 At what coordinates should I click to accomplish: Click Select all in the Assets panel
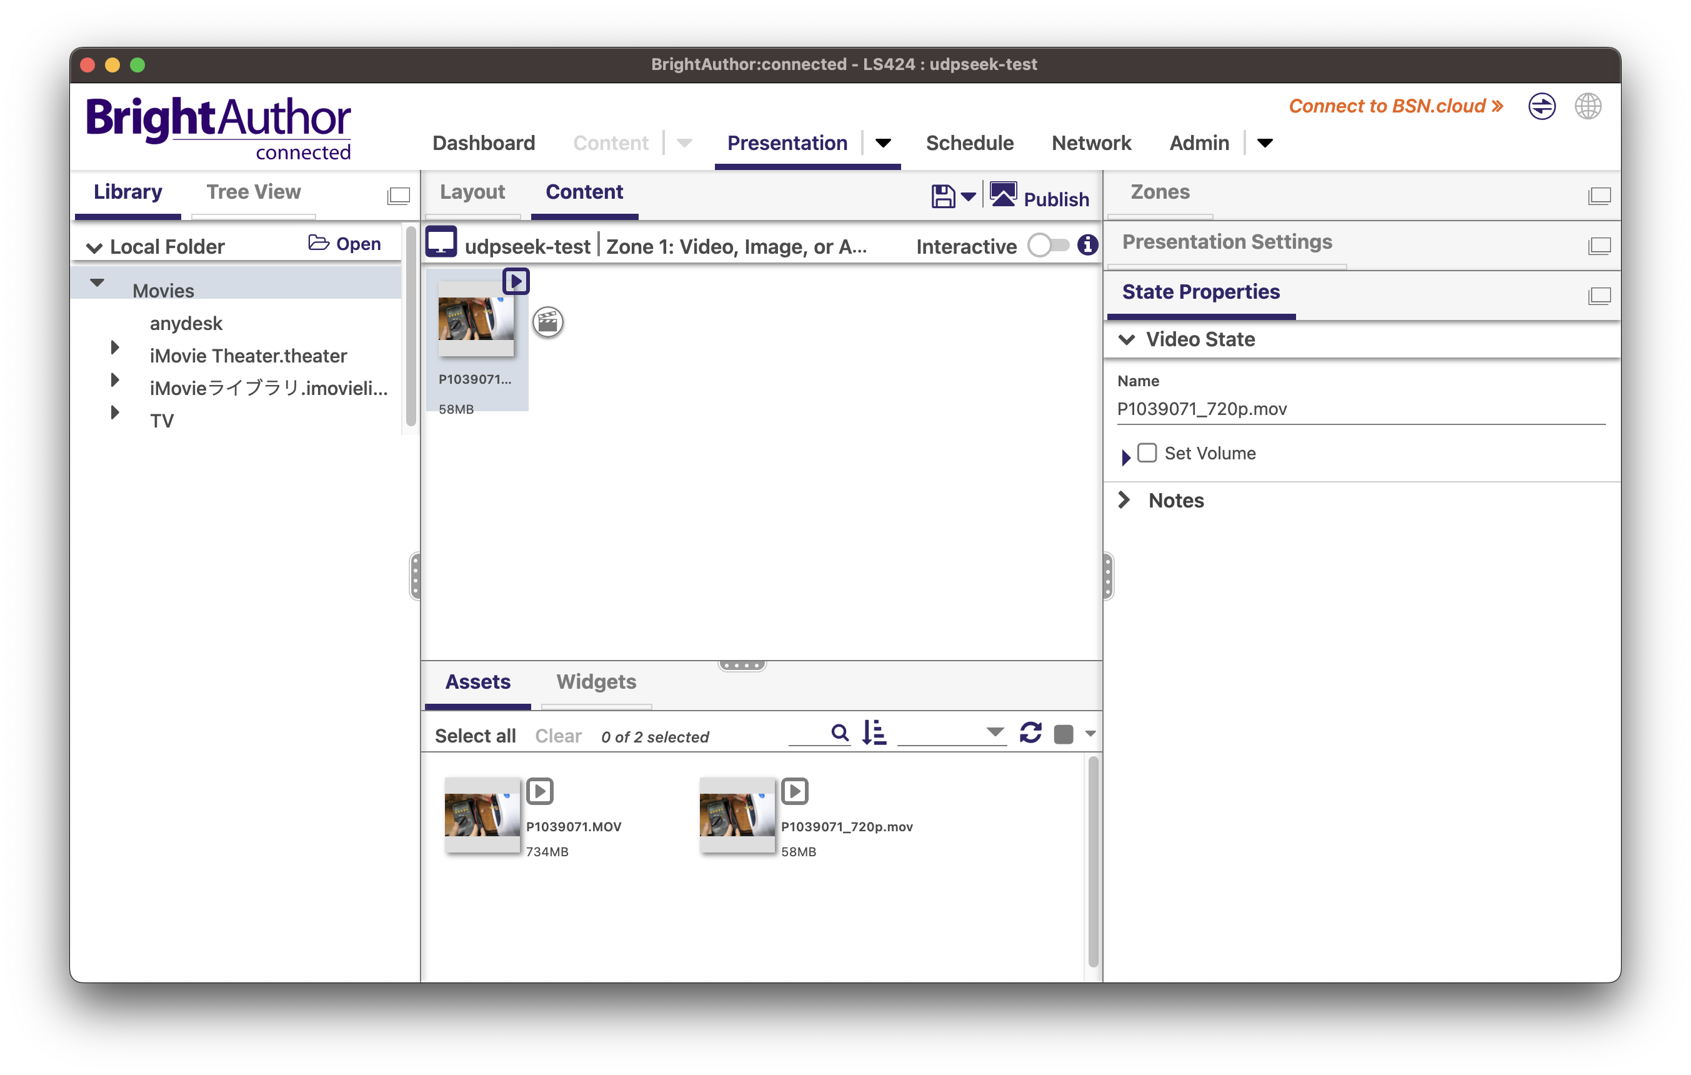pos(475,736)
